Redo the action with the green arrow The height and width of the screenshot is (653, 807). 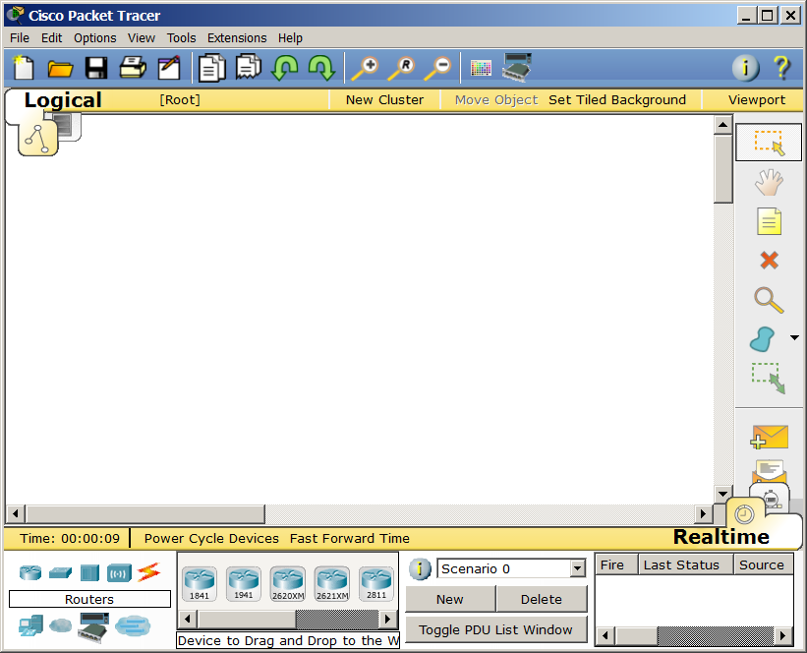click(x=321, y=68)
